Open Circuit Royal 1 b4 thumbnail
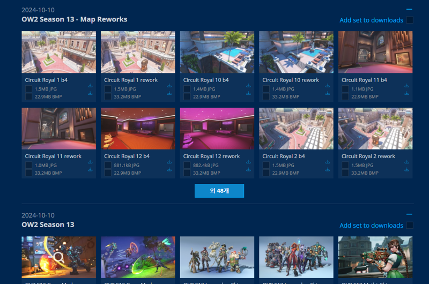The height and width of the screenshot is (284, 429). tap(59, 52)
